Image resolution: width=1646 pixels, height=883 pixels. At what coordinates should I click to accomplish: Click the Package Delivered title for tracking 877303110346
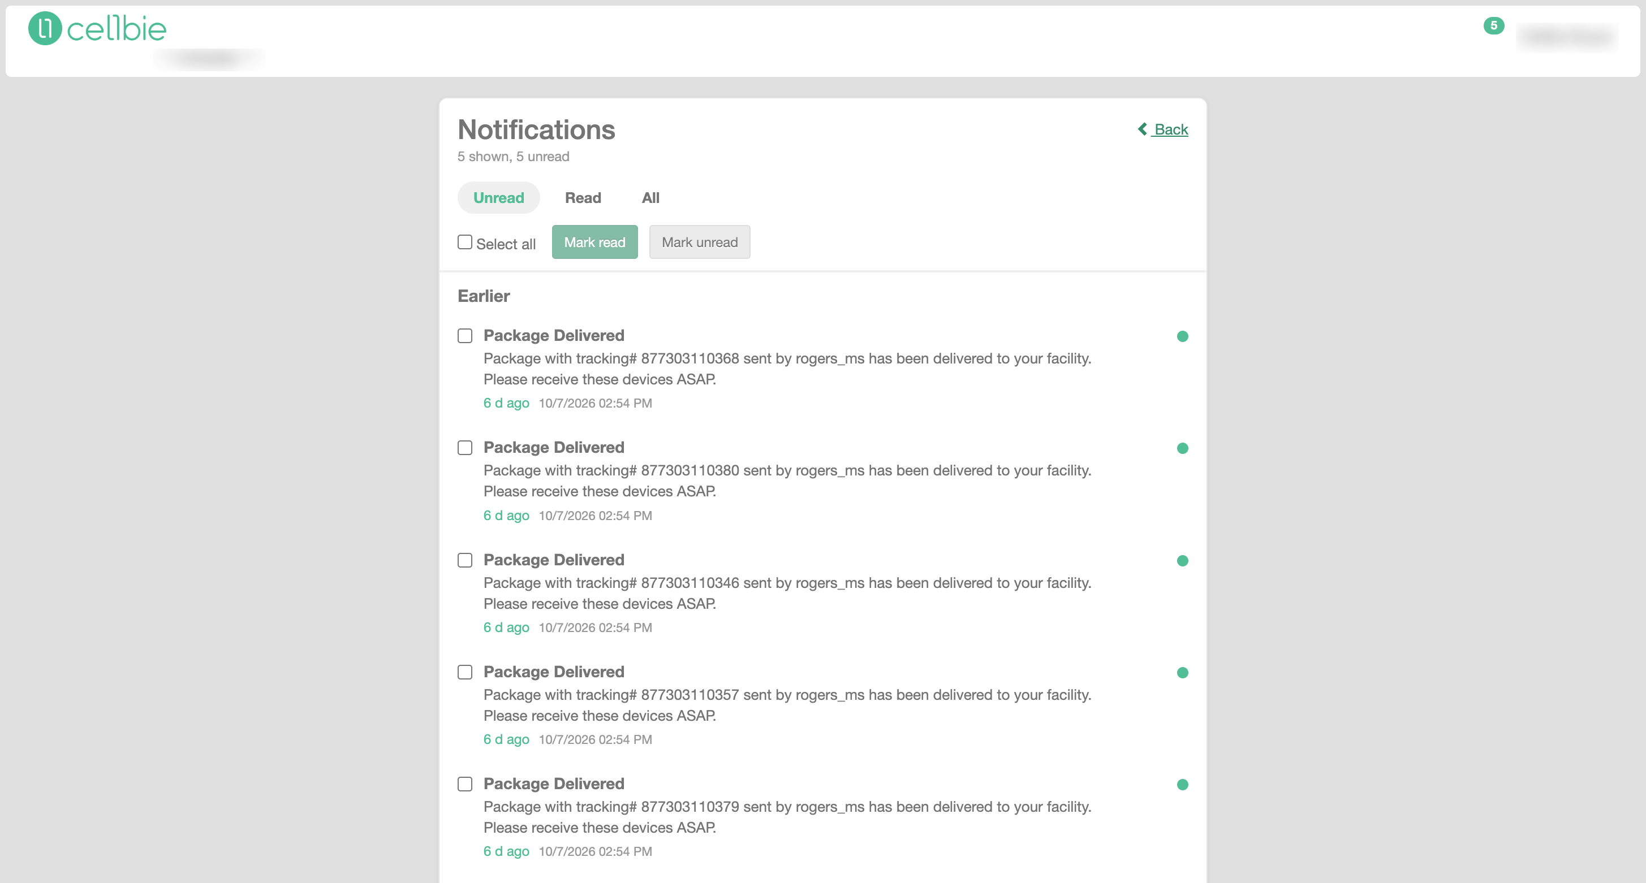[x=553, y=560]
